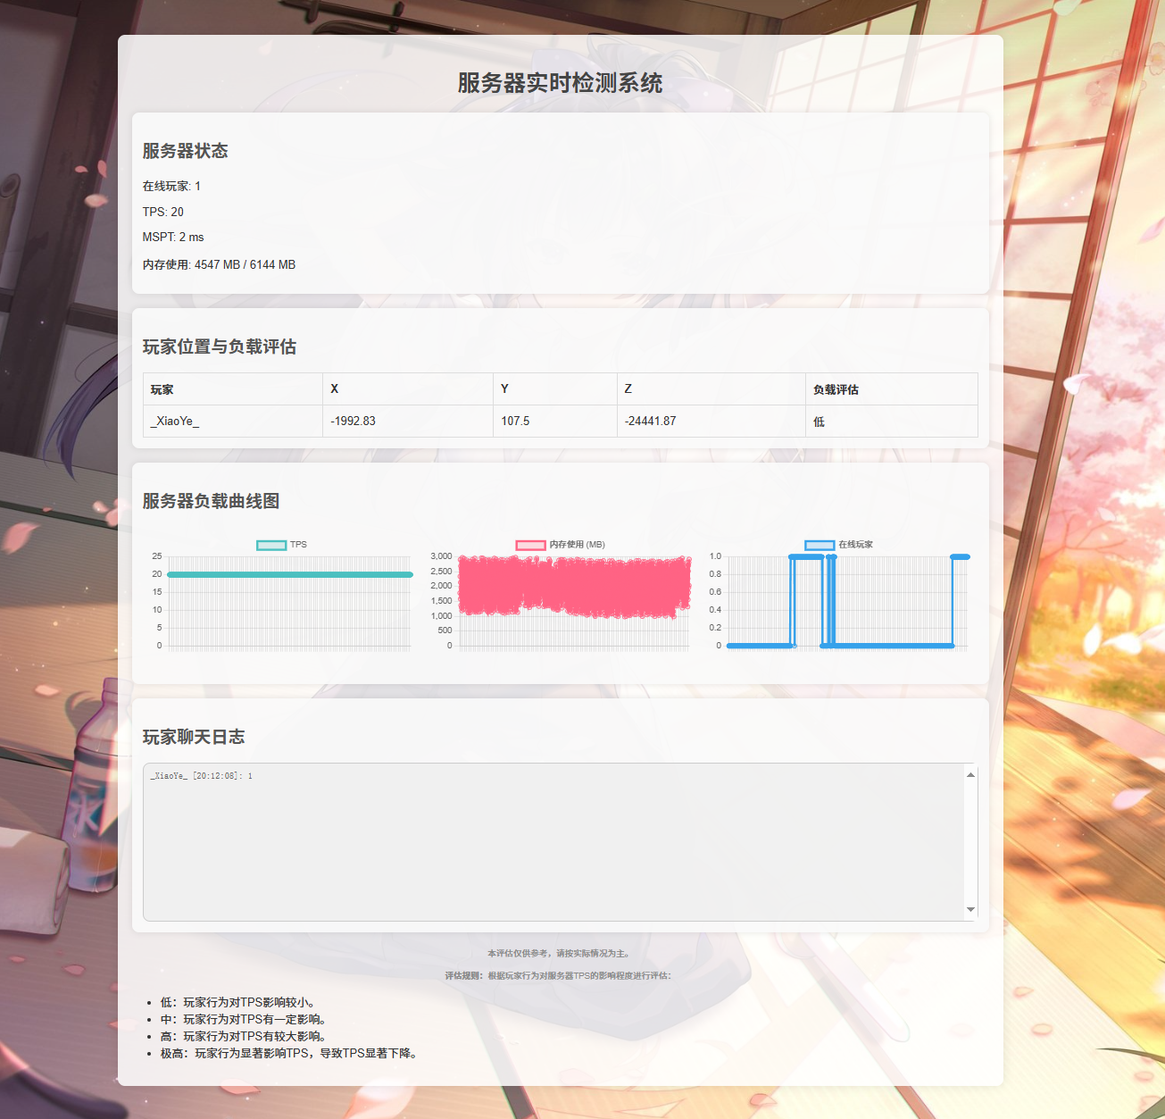1165x1119 pixels.
Task: Click the 低：玩家行为对TPS影响较小 rule
Action: point(238,1002)
